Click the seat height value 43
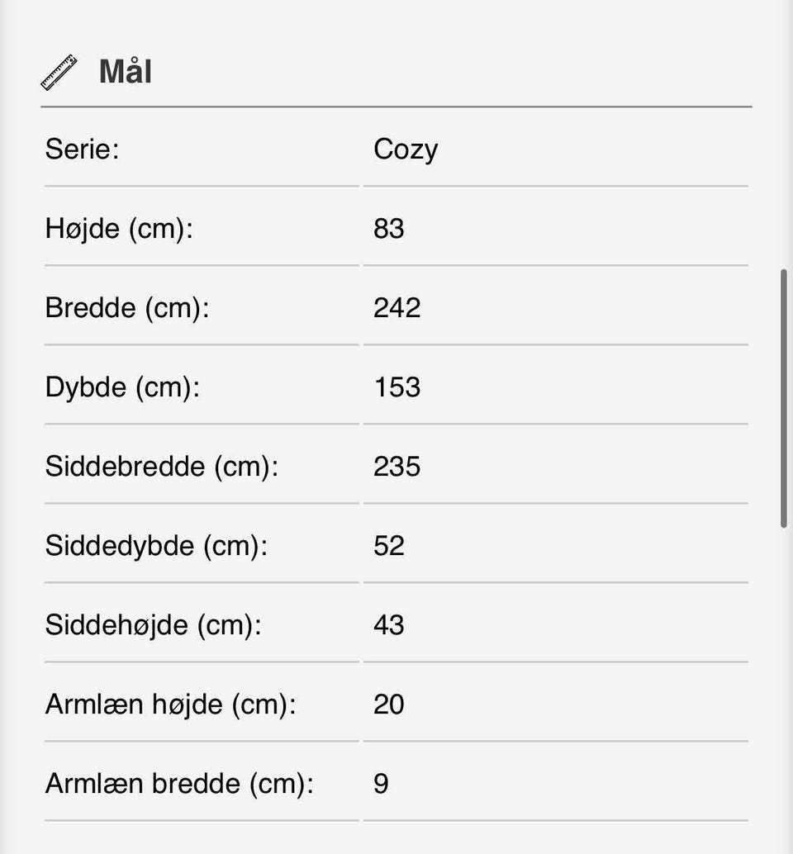Image resolution: width=793 pixels, height=854 pixels. (388, 625)
